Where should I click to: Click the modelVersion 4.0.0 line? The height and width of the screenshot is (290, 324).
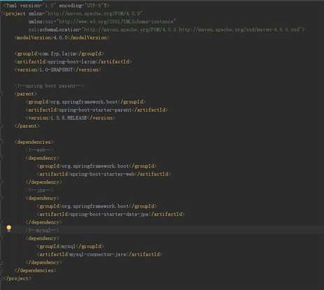(62, 38)
